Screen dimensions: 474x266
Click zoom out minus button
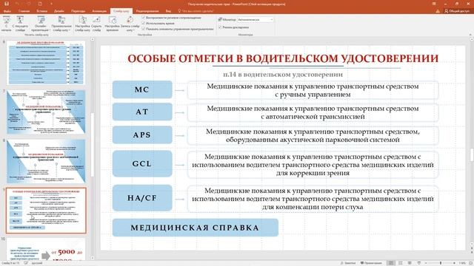pos(426,263)
